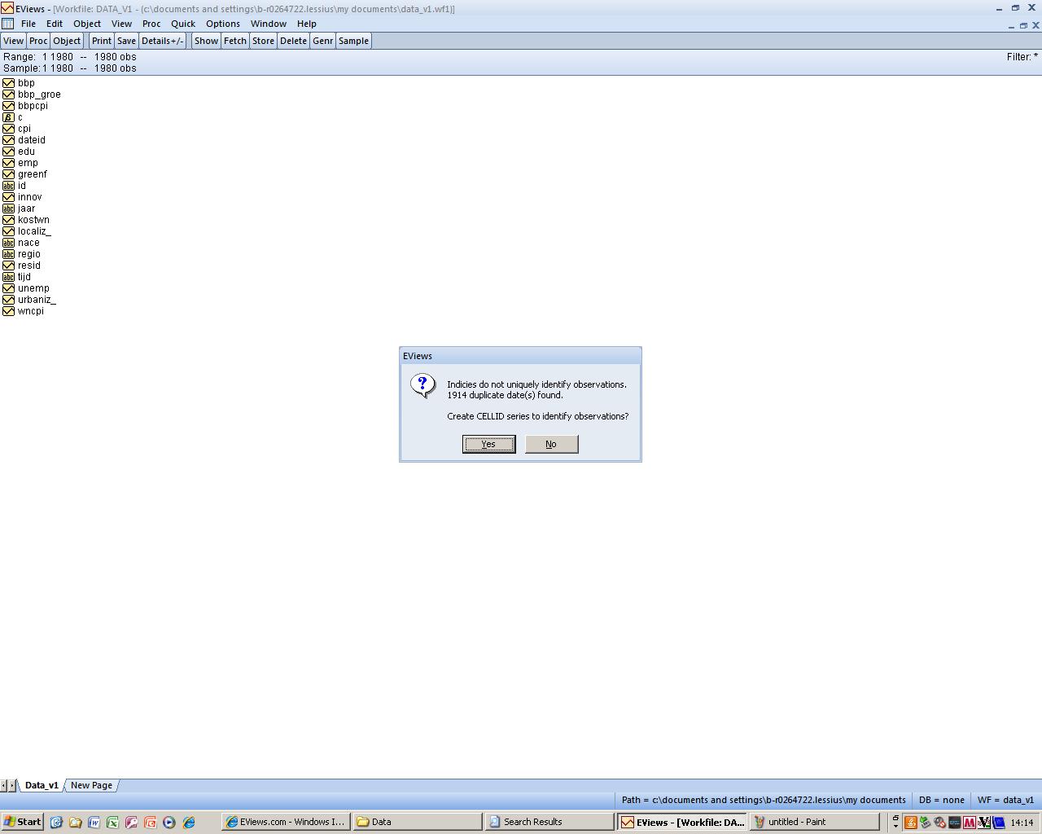
Task: Select the bbp series icon
Action: pos(8,83)
